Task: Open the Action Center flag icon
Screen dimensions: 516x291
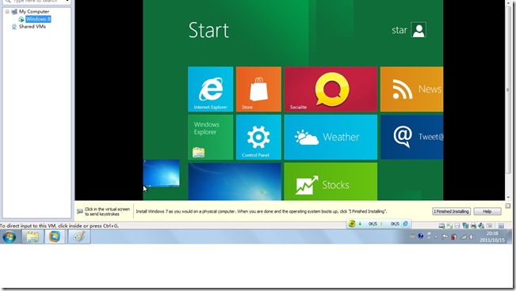Action: point(445,236)
